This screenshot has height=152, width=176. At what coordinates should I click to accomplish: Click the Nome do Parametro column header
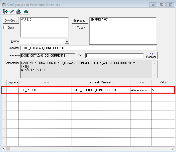click(101, 83)
